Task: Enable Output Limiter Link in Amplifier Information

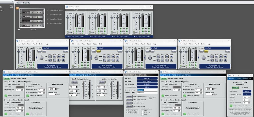Action: tap(129, 106)
